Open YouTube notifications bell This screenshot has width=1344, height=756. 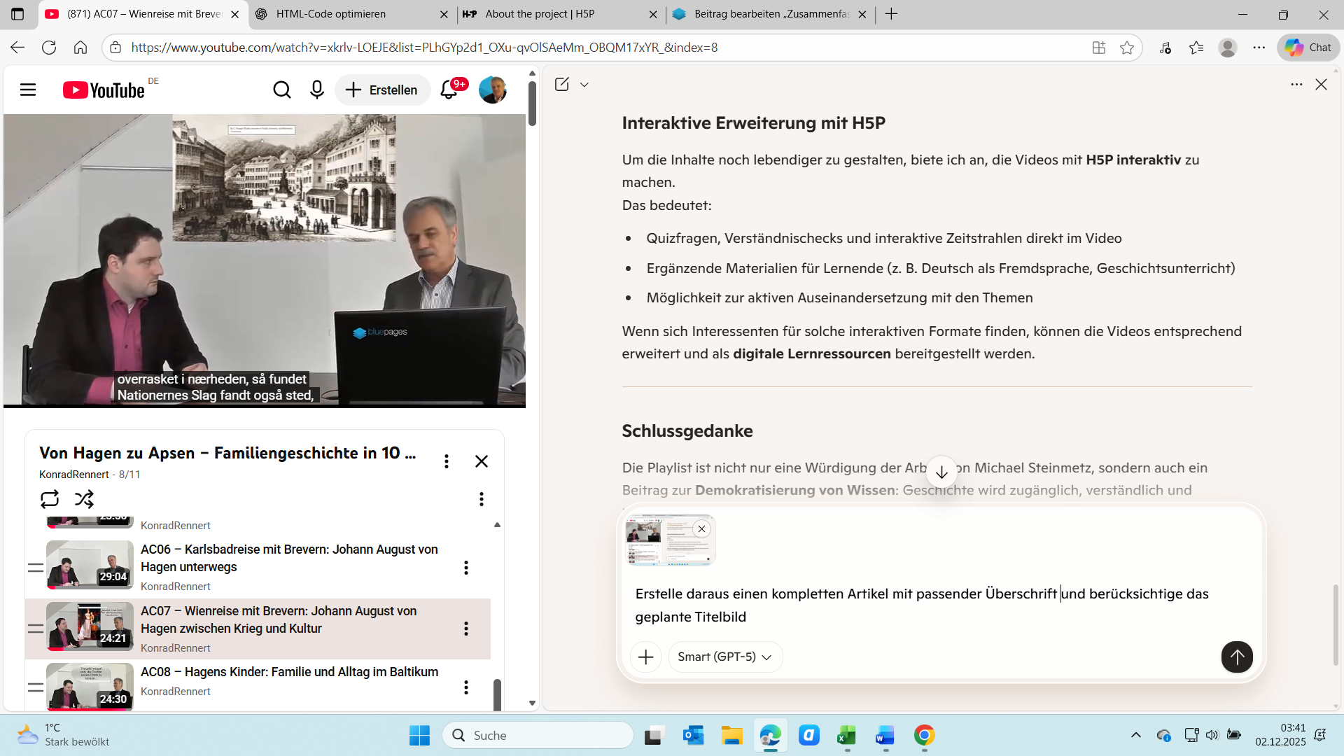tap(449, 90)
